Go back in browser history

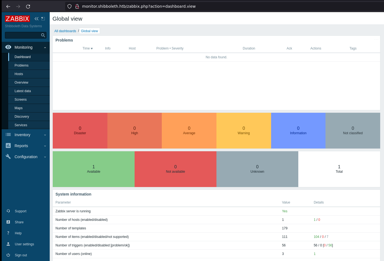coord(8,6)
